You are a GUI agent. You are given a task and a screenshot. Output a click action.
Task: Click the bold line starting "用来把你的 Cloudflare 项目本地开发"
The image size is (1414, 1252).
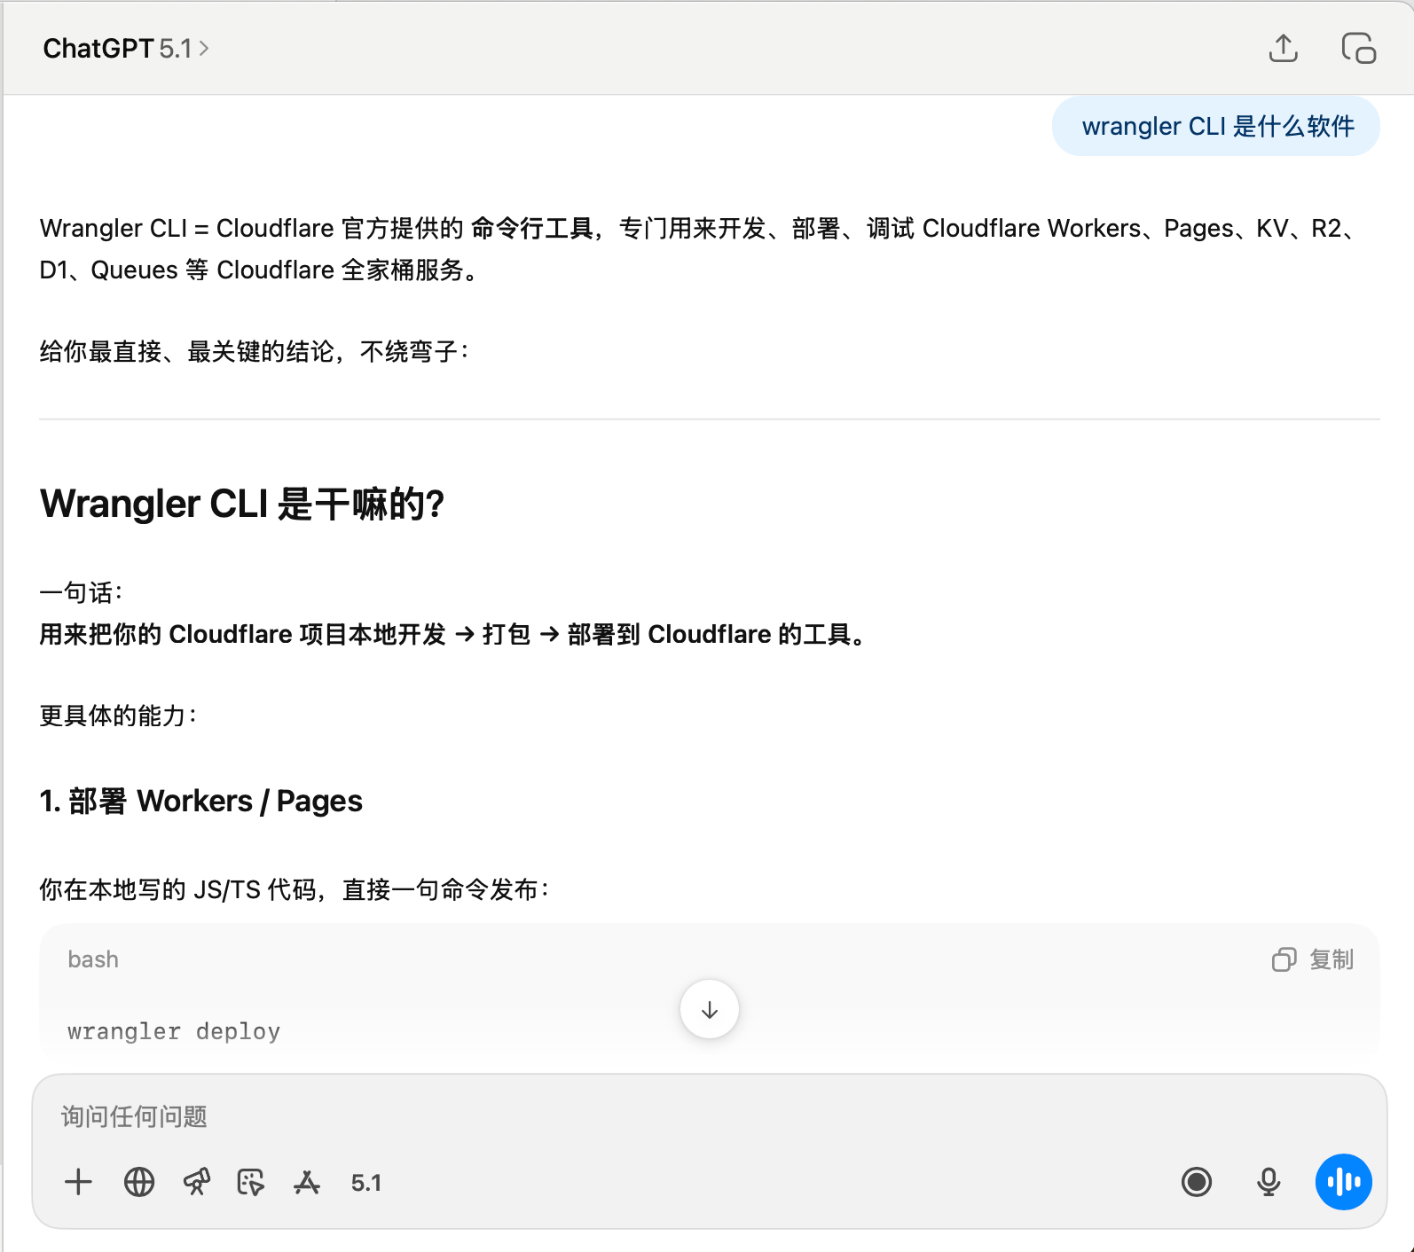pyautogui.click(x=454, y=635)
